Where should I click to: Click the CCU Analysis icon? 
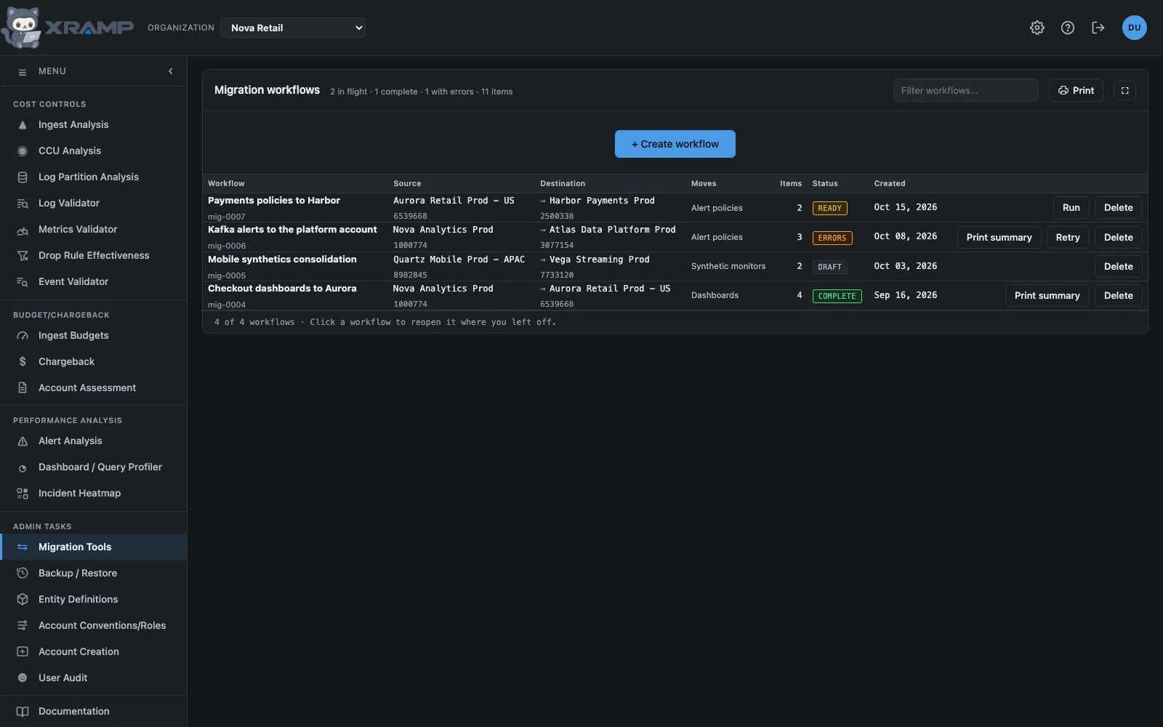point(23,151)
